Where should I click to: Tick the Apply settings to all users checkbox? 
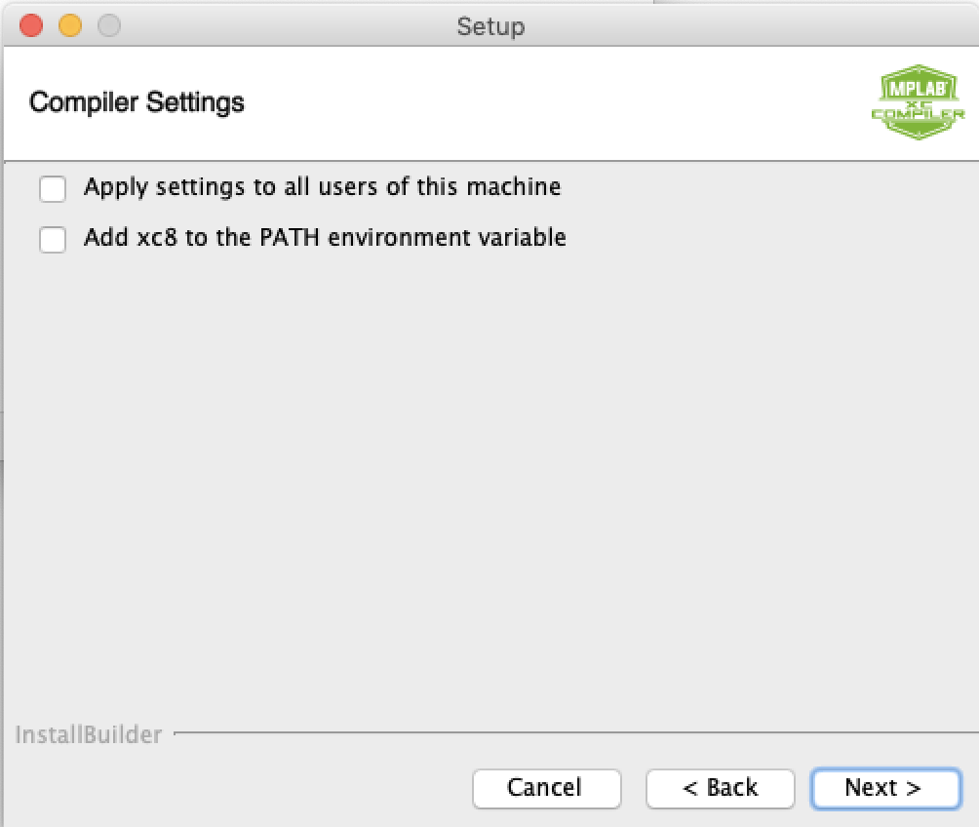pyautogui.click(x=53, y=188)
